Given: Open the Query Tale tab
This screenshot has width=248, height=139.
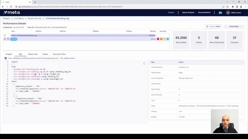Looking at the screenshot, I should click(33, 54).
